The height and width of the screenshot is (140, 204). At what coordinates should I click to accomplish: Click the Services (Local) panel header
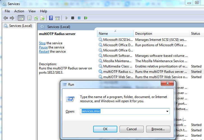pyautogui.click(x=59, y=27)
